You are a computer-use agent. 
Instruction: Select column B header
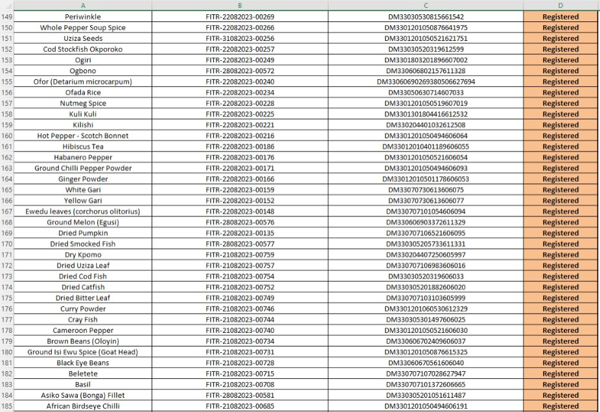click(240, 5)
